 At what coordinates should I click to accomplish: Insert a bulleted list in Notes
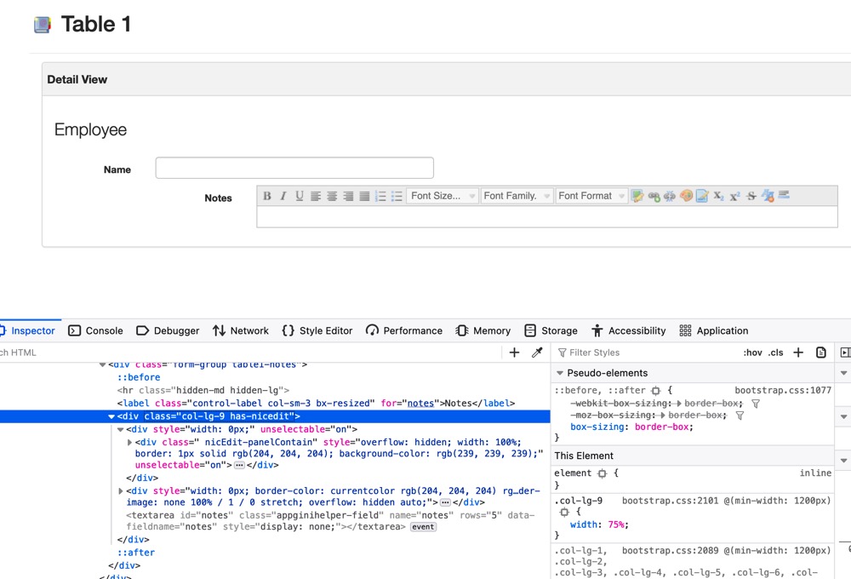tap(397, 196)
